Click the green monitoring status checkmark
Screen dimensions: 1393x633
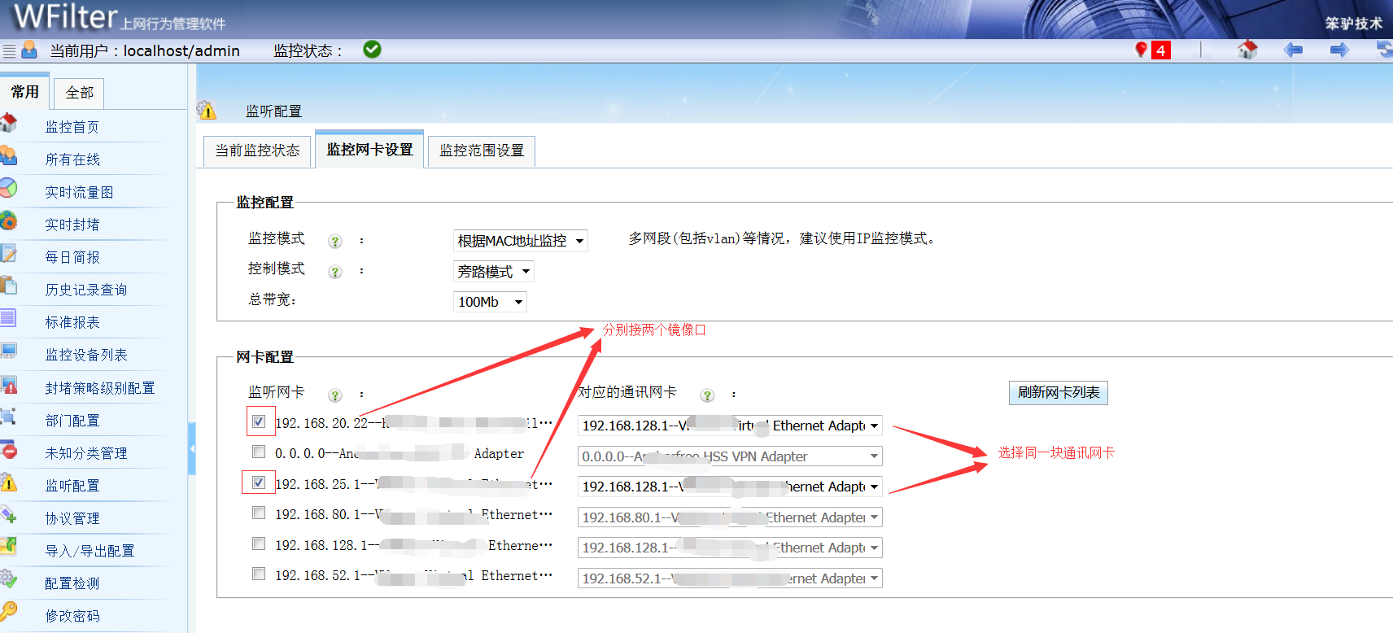(372, 50)
